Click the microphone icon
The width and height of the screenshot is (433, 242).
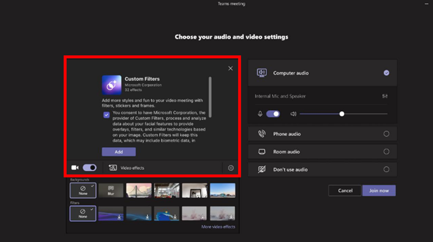[x=260, y=114]
